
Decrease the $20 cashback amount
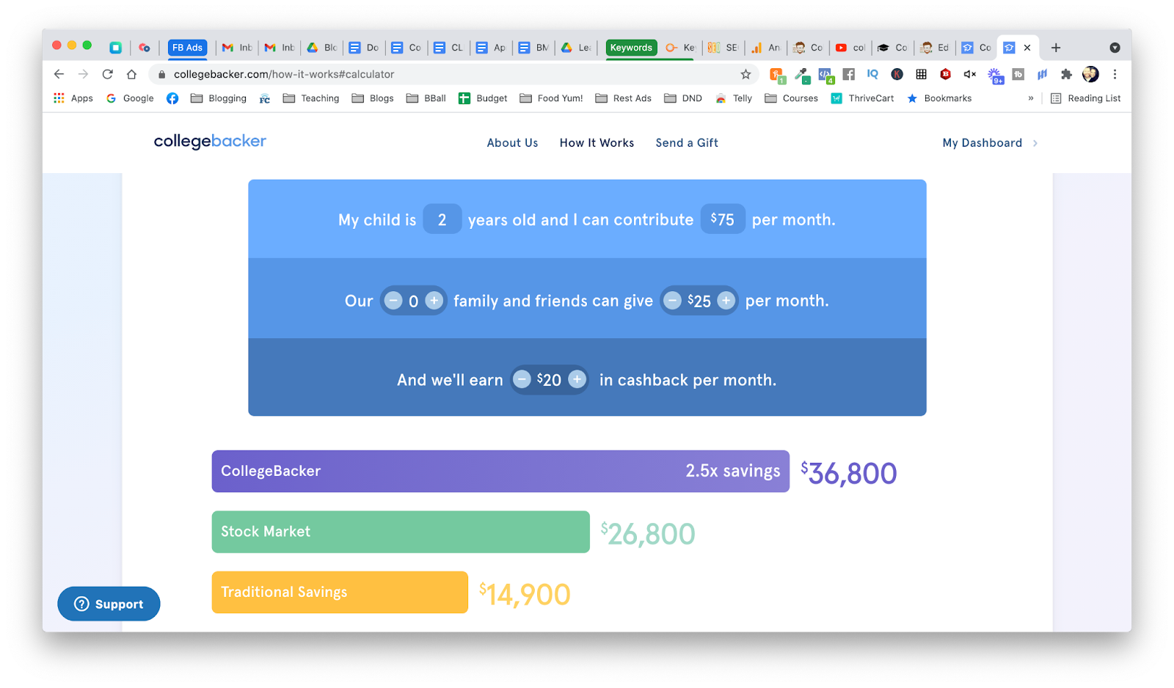point(522,379)
